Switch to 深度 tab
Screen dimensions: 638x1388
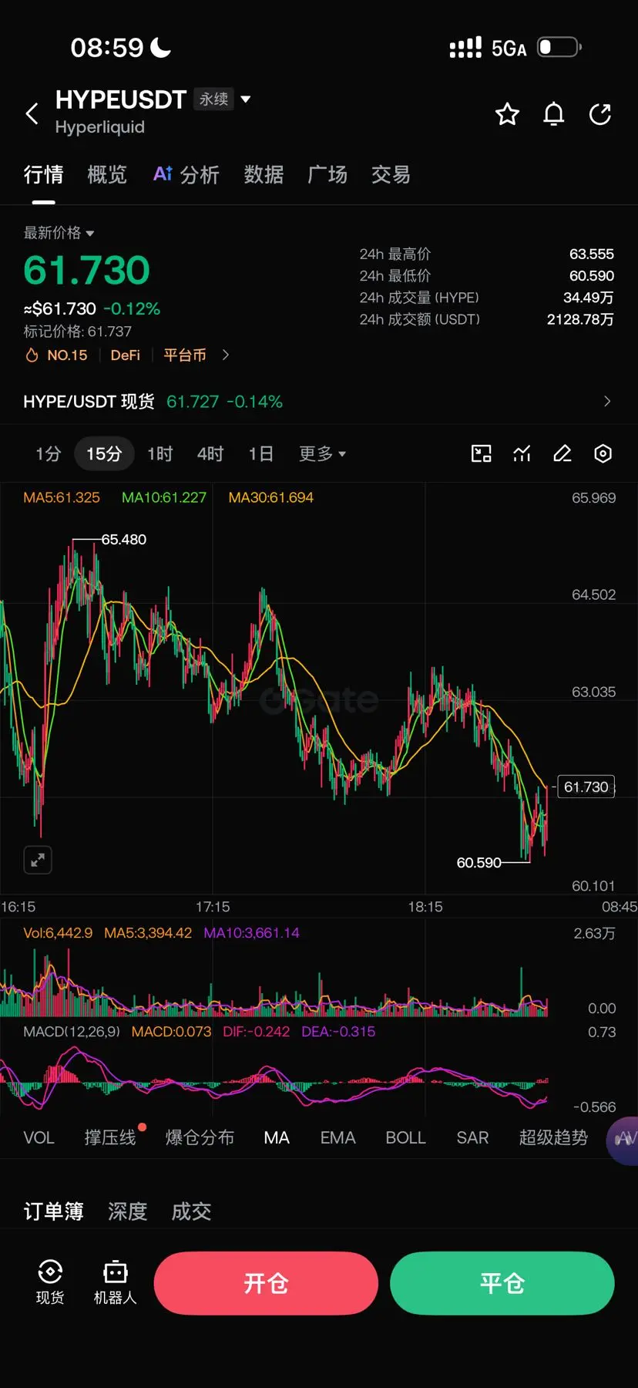tap(127, 1211)
